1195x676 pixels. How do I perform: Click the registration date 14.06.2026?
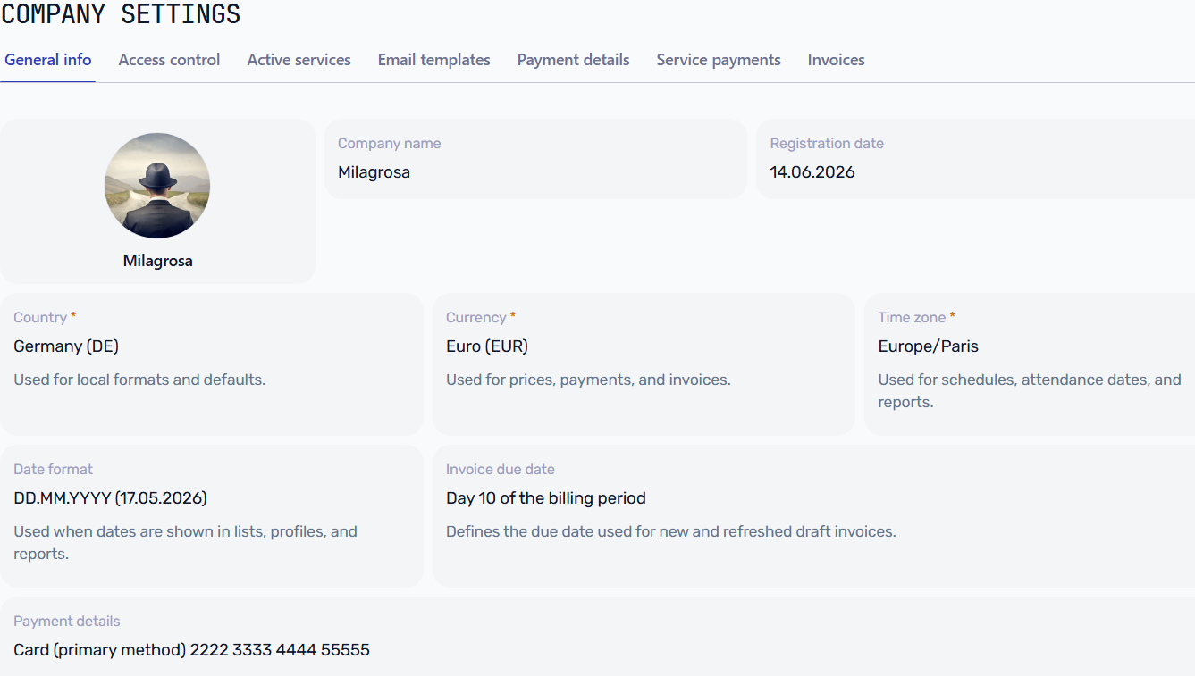[812, 172]
